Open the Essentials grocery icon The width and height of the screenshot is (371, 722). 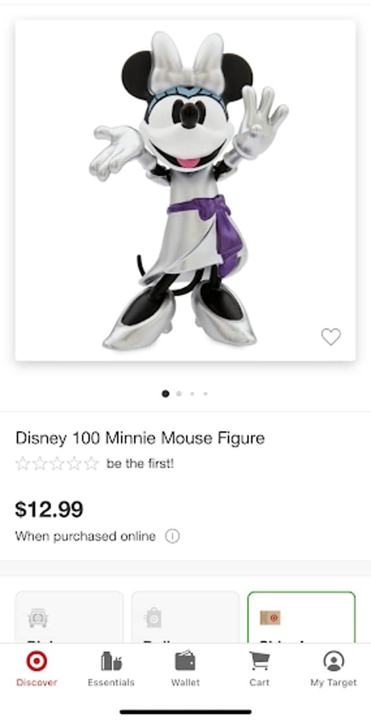(x=111, y=661)
